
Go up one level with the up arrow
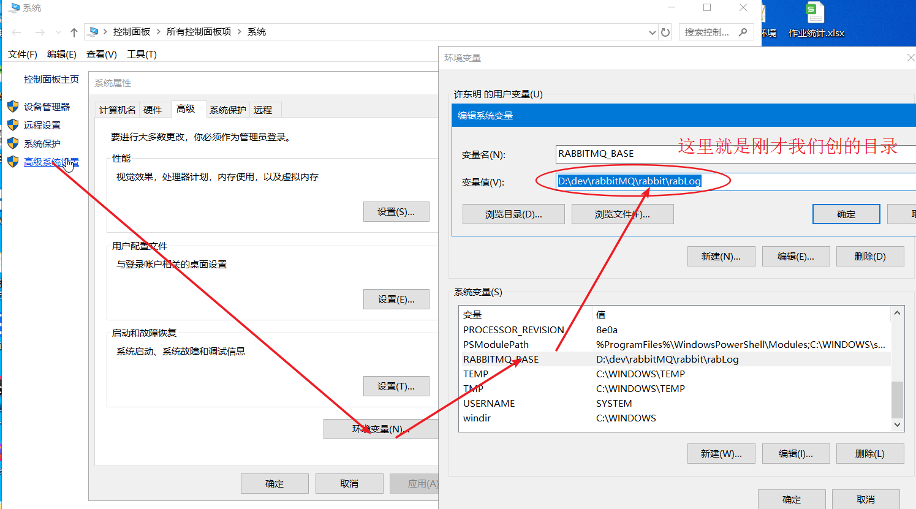(x=74, y=32)
